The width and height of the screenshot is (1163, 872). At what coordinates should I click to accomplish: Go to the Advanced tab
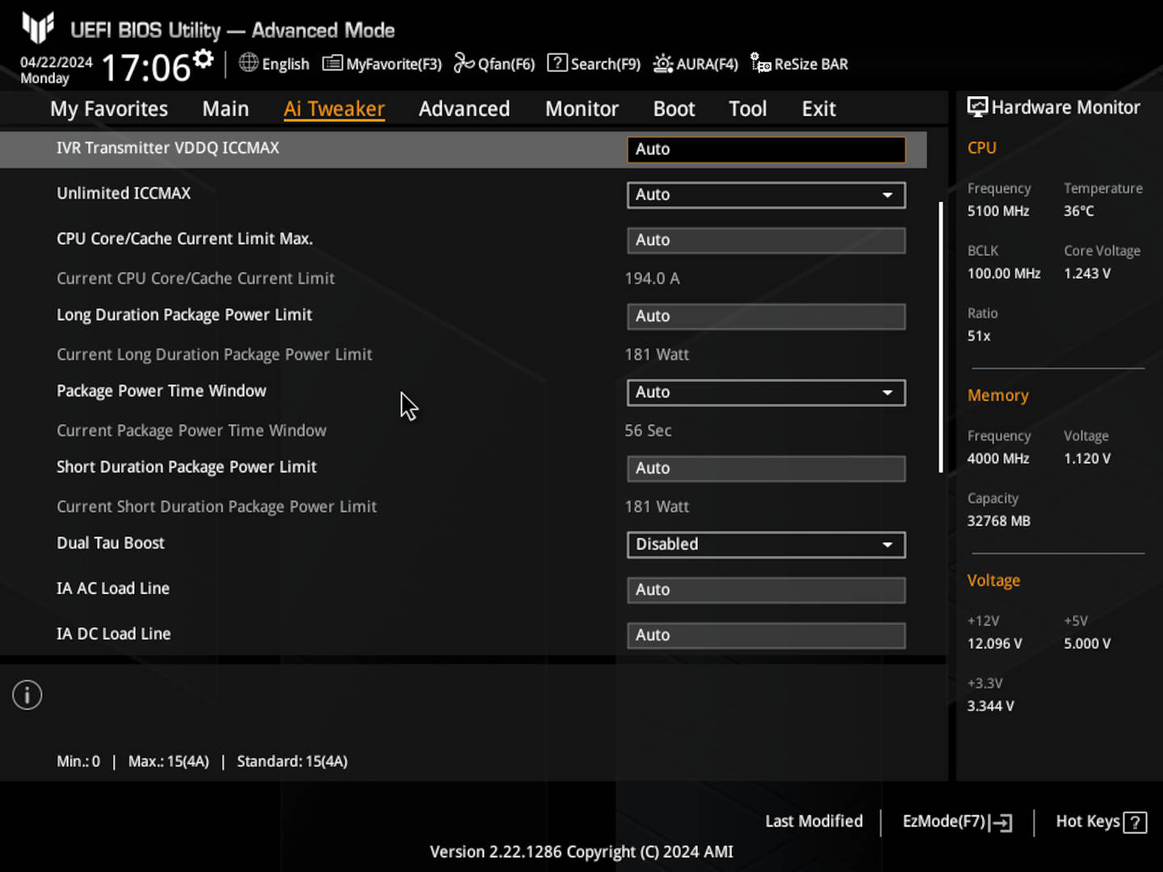(x=464, y=109)
